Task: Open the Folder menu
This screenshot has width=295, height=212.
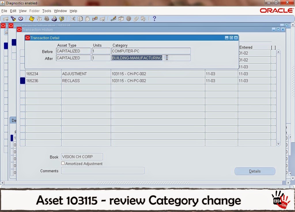Action: click(34, 11)
